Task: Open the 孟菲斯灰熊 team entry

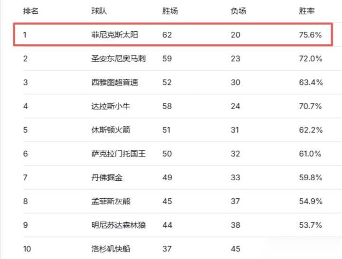Action: click(x=111, y=201)
